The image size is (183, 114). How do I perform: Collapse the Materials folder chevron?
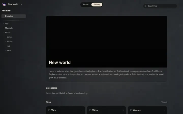(3, 28)
